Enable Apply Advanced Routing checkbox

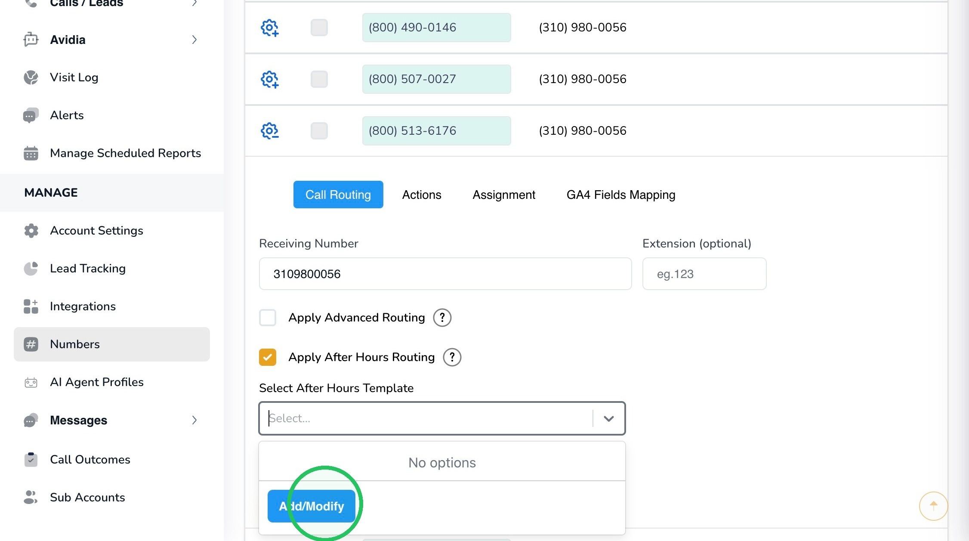268,318
